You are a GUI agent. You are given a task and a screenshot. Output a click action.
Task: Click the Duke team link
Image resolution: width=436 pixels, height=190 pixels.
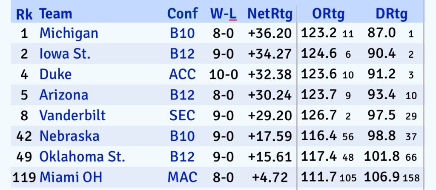click(x=55, y=74)
